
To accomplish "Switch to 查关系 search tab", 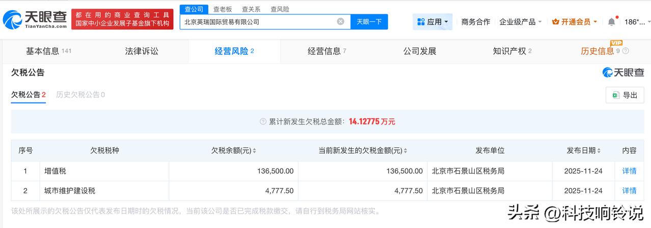I will pyautogui.click(x=251, y=9).
